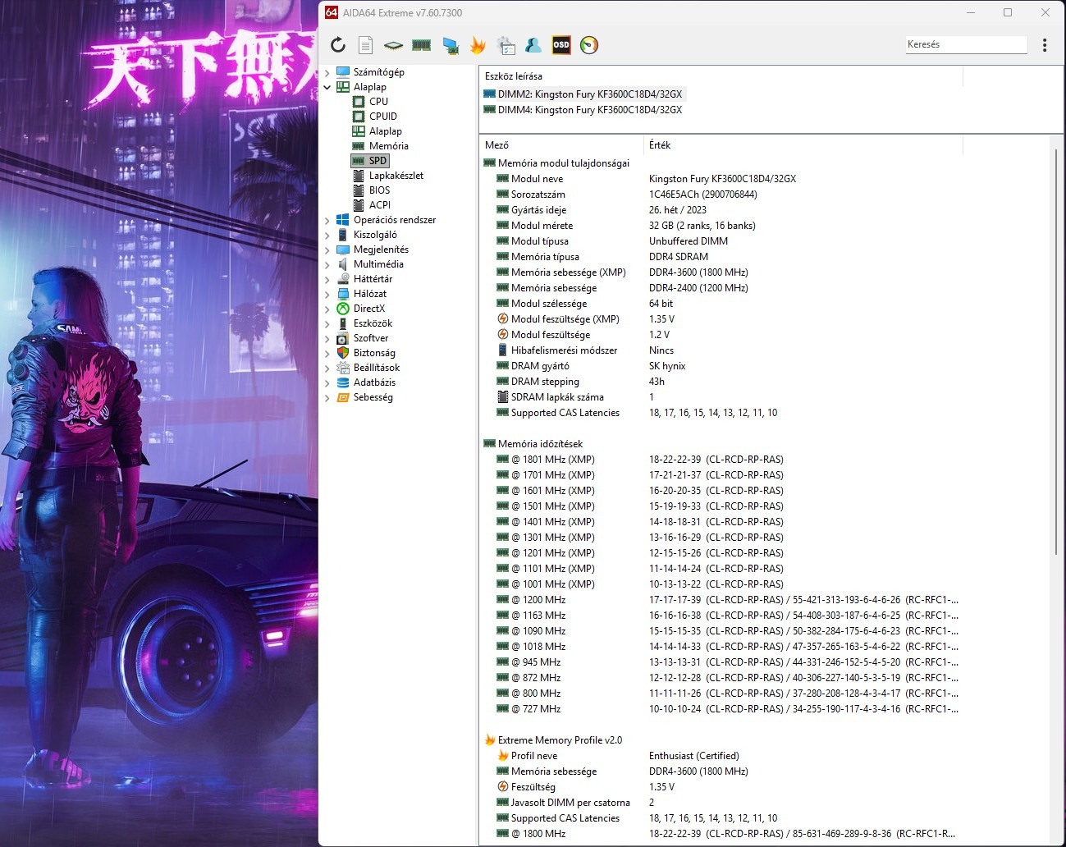Screen dimensions: 1066x847
Task: Select the Memória modul tulajdonságai group row
Action: pyautogui.click(x=721, y=163)
